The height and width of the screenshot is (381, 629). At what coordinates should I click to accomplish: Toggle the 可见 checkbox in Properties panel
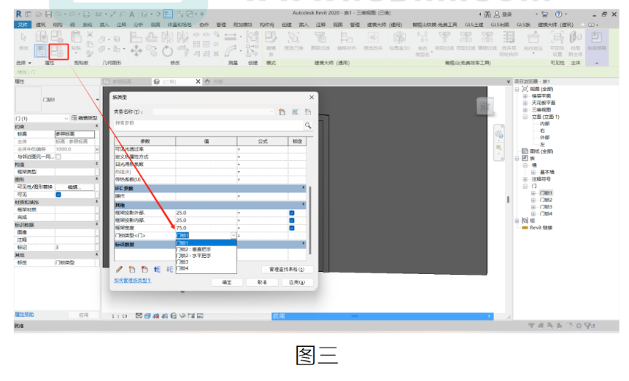58,195
